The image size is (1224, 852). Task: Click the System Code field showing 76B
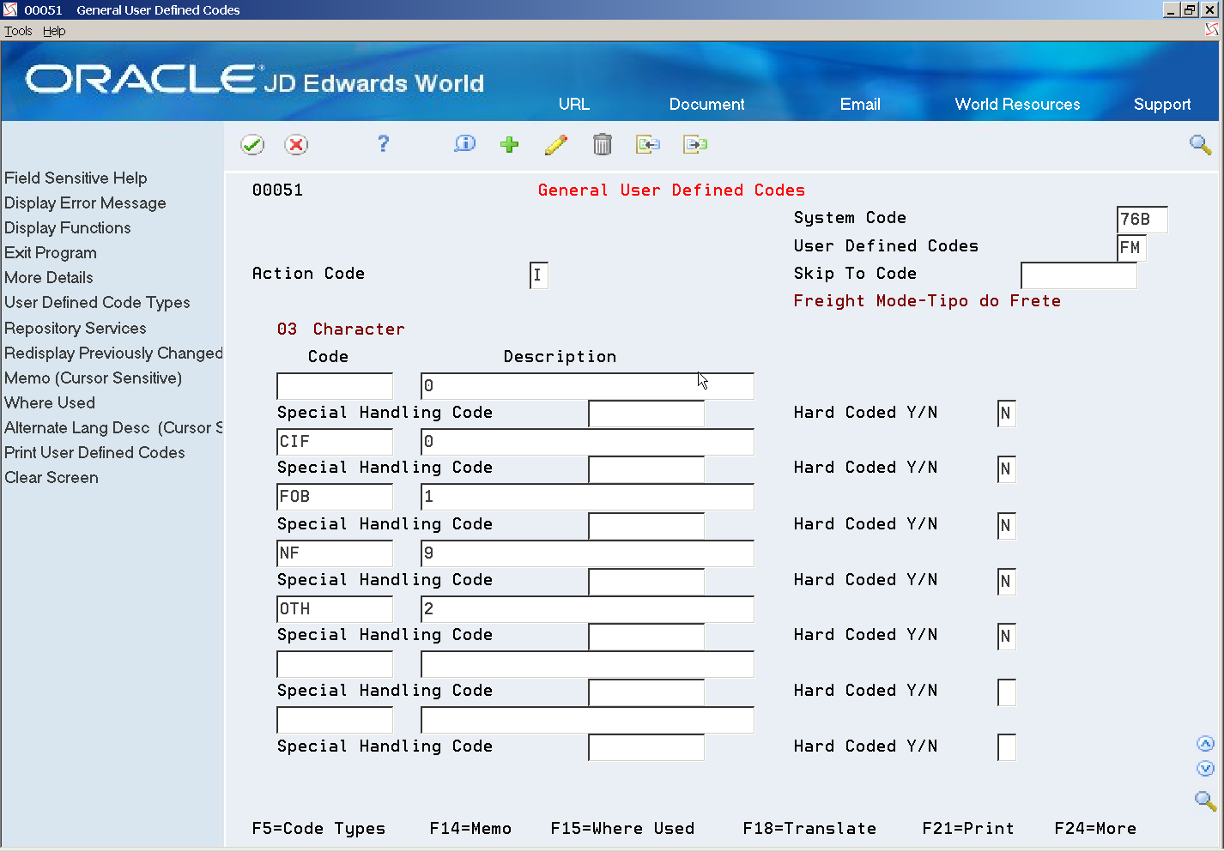click(1142, 220)
